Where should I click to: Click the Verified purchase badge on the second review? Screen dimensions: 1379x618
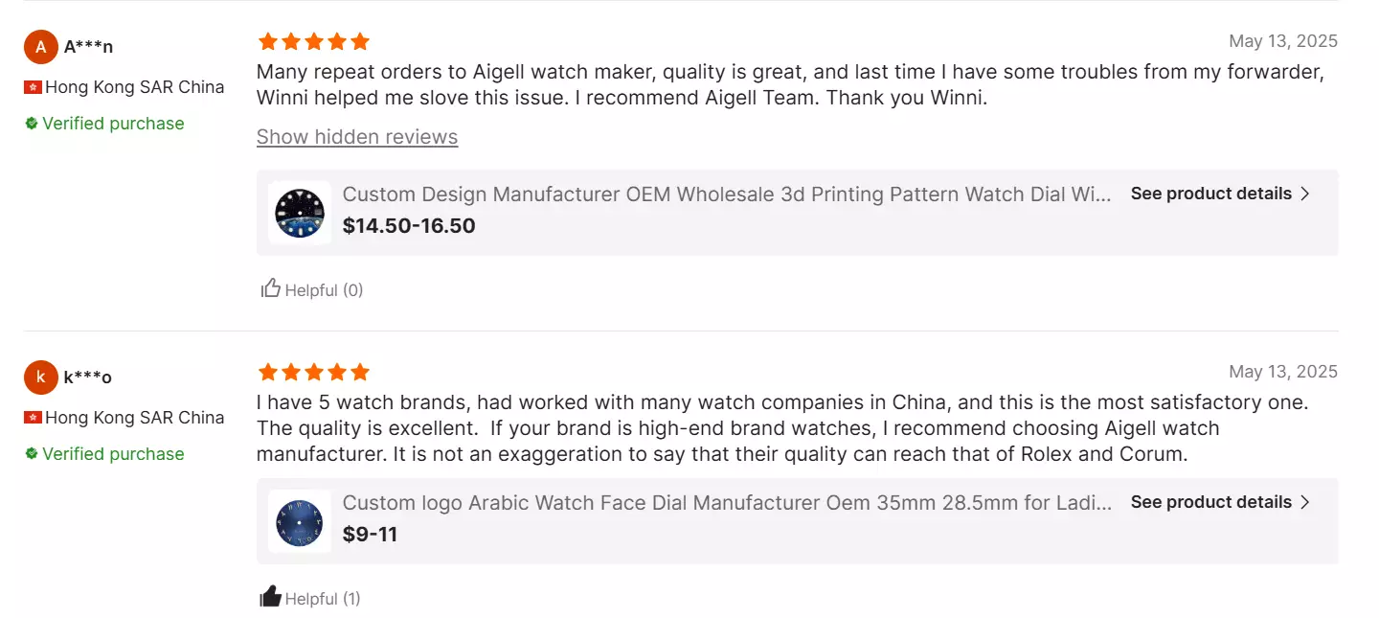point(103,453)
